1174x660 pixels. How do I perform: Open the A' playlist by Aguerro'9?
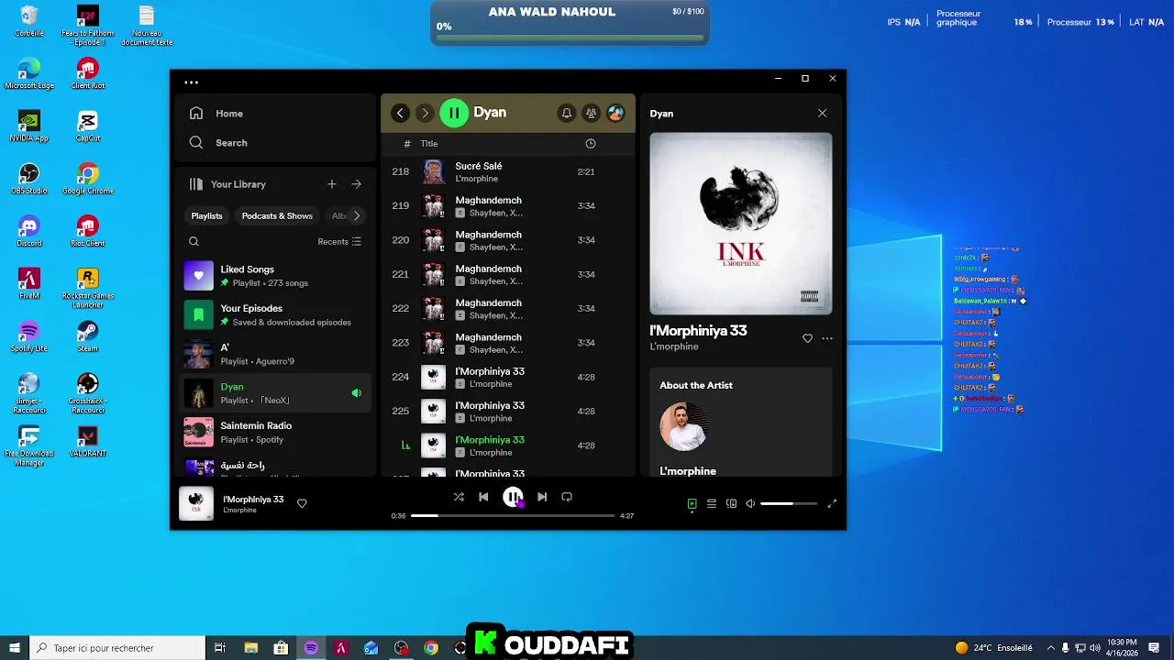pyautogui.click(x=274, y=355)
